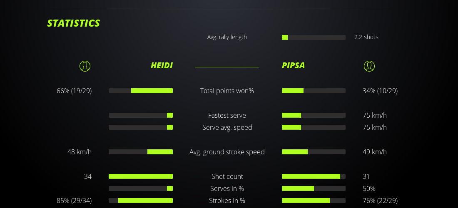Select the PIPSA player name
This screenshot has width=458, height=208.
point(293,65)
